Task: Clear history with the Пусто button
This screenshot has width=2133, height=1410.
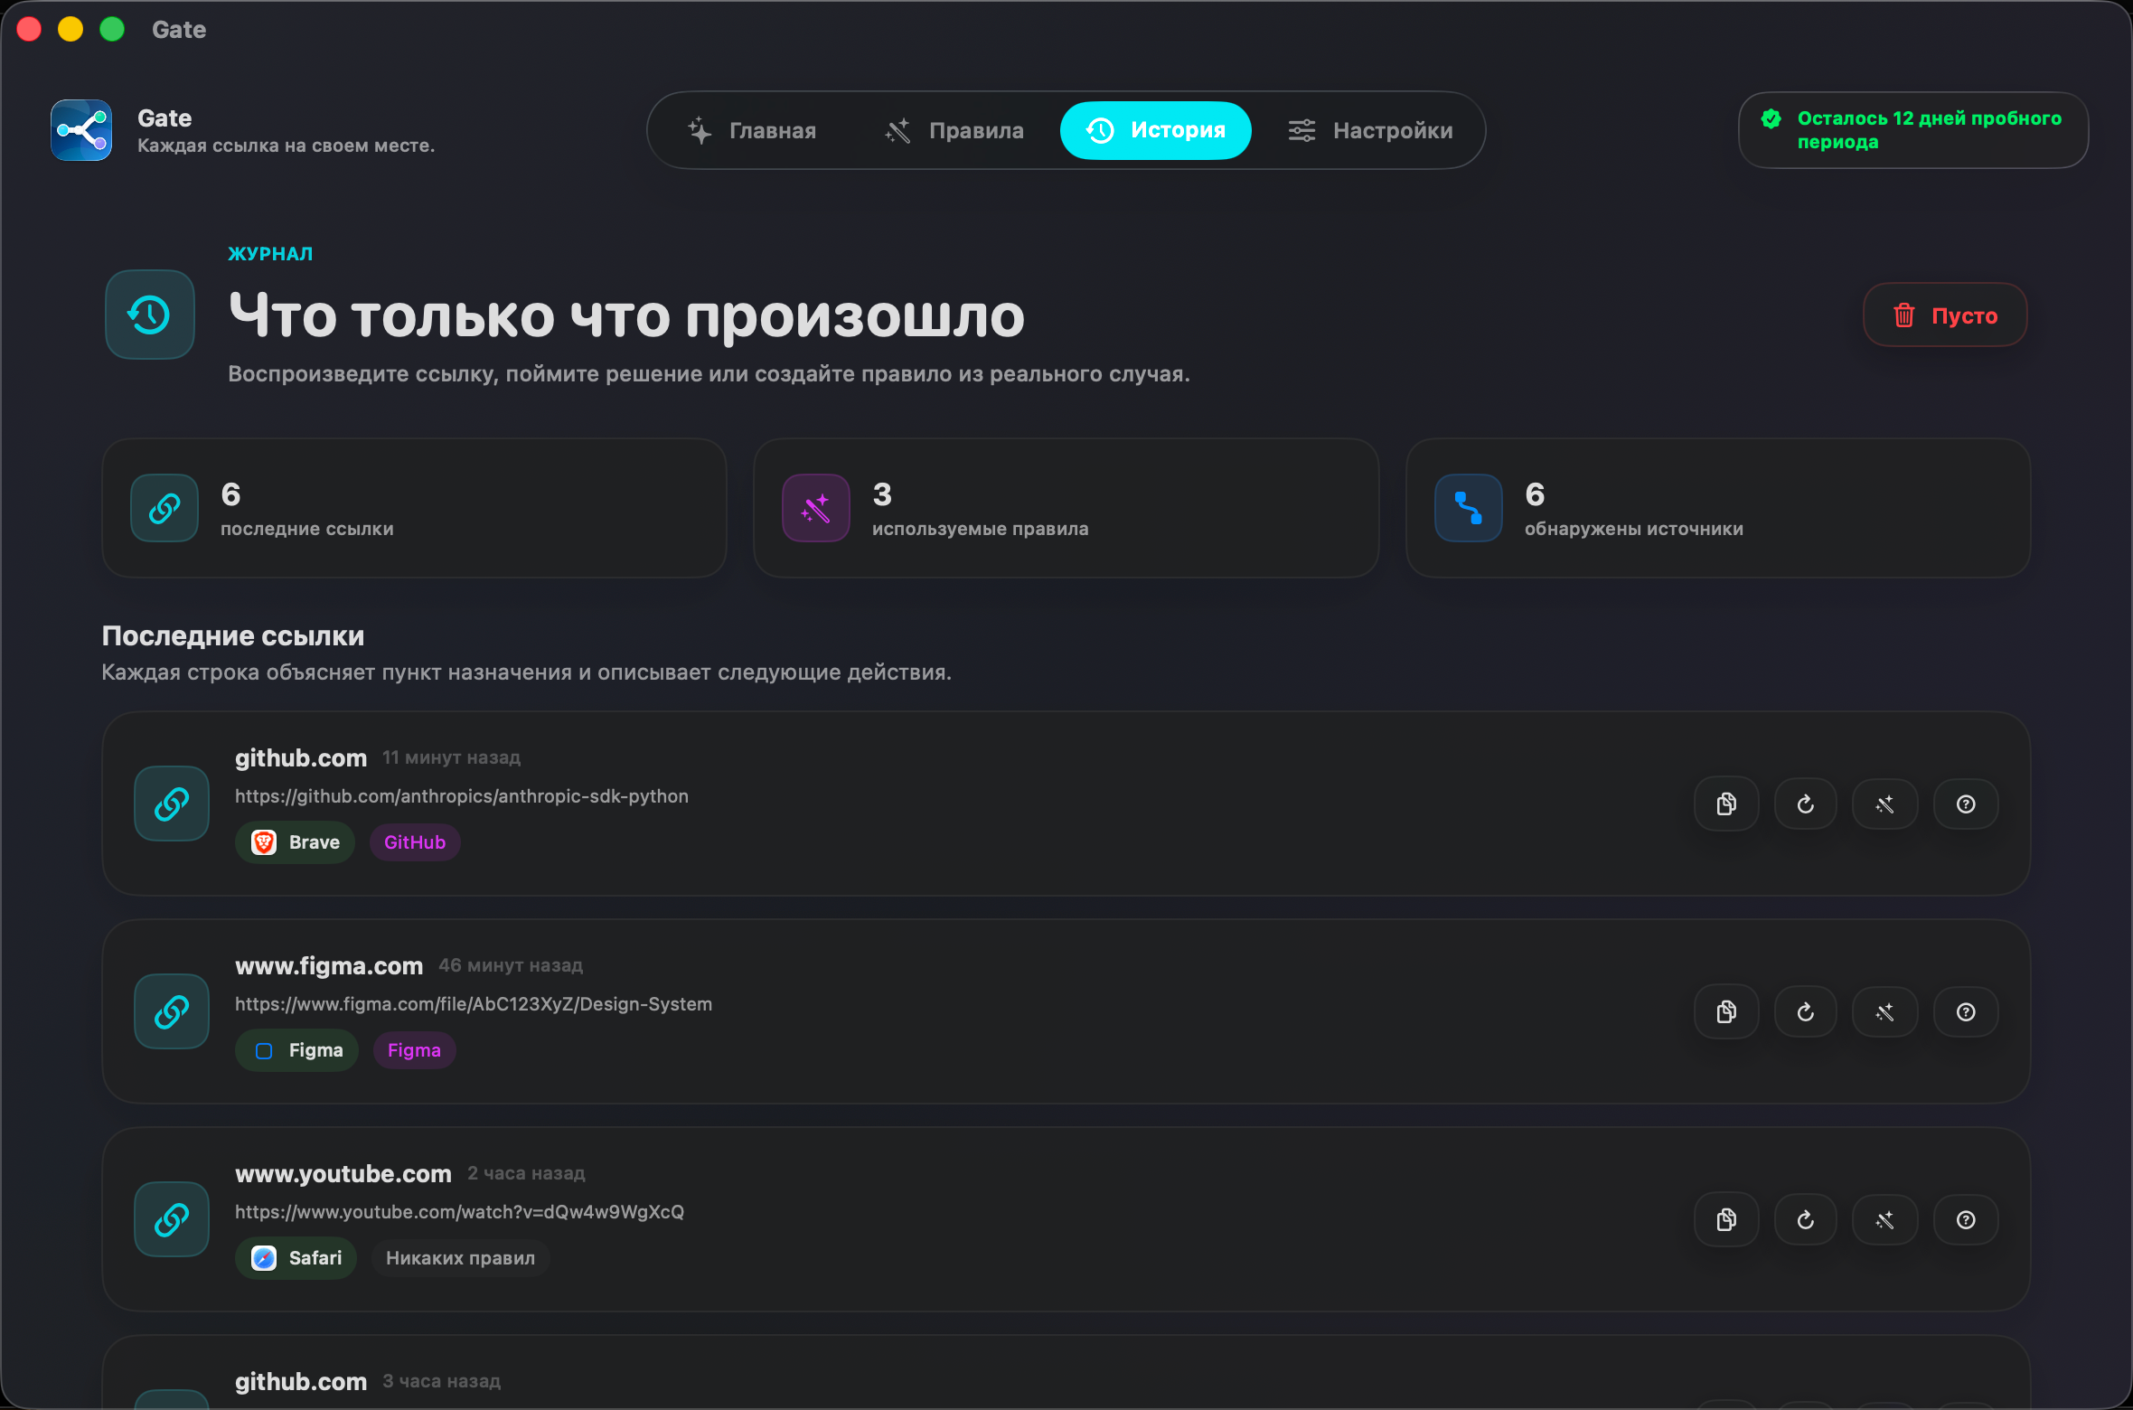Action: (x=1945, y=315)
